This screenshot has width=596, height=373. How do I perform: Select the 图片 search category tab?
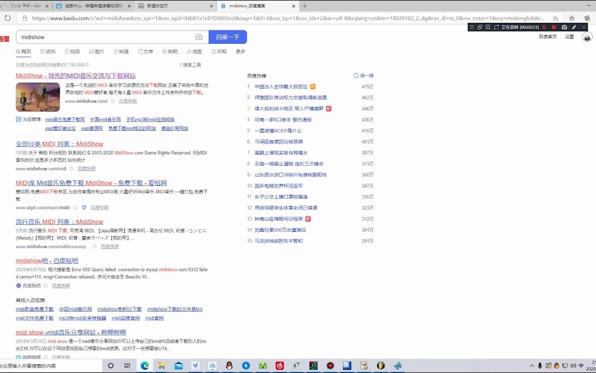(x=97, y=51)
